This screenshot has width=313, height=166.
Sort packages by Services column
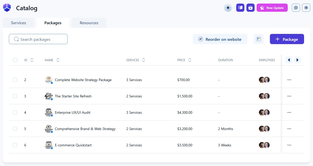[x=143, y=60]
